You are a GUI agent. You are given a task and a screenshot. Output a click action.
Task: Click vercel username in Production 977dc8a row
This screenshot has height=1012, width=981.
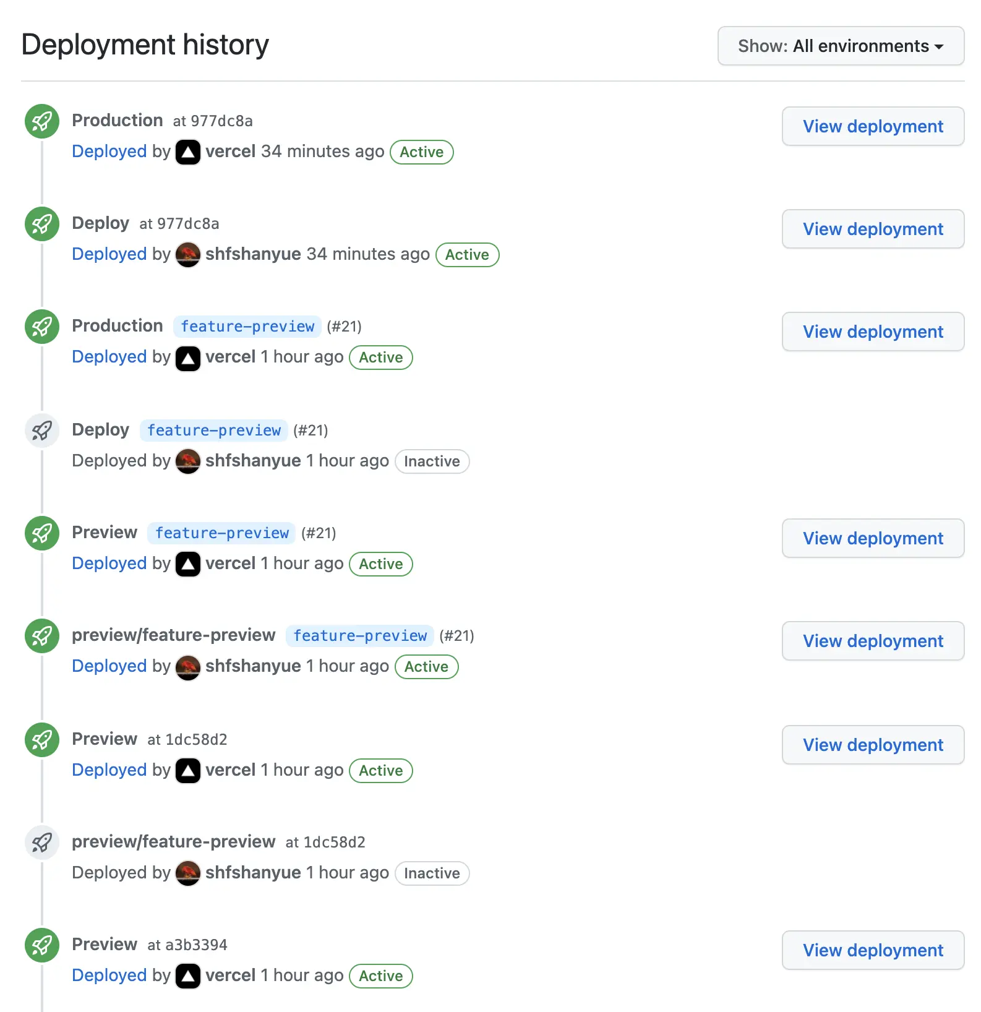point(231,152)
